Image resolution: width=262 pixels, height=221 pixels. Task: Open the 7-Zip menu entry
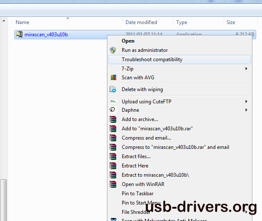point(179,69)
